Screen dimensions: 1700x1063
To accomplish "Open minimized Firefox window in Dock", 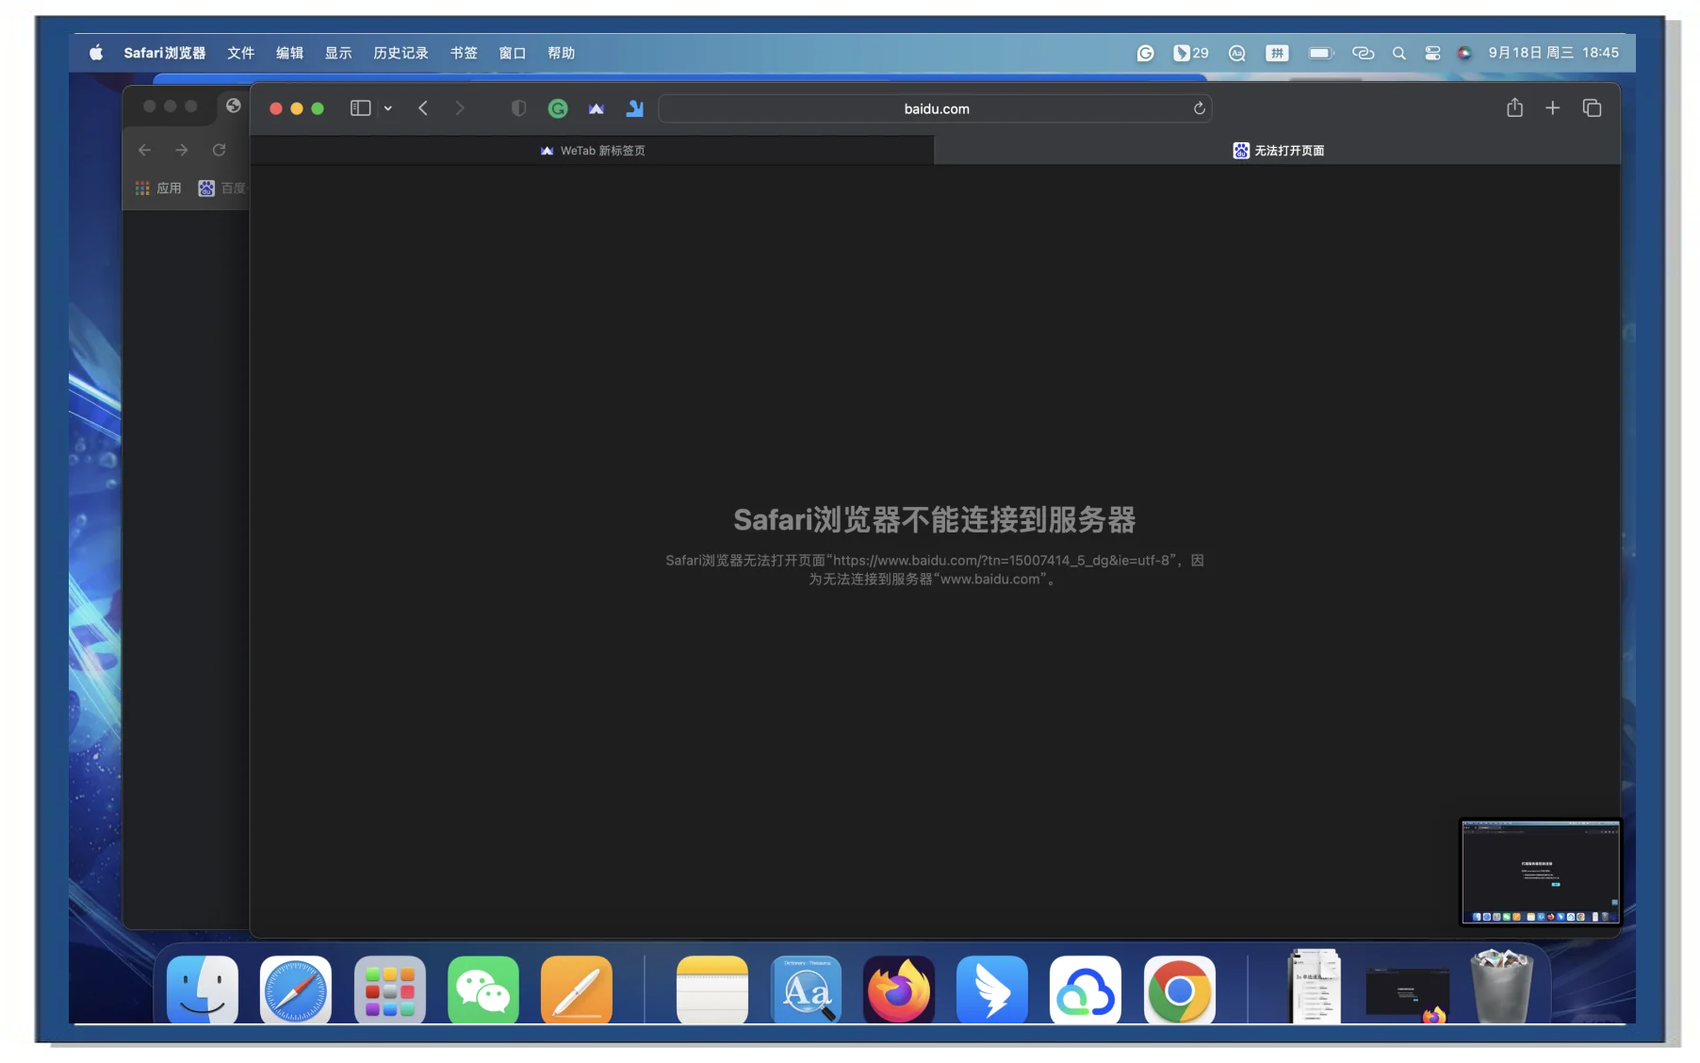I will point(1408,994).
